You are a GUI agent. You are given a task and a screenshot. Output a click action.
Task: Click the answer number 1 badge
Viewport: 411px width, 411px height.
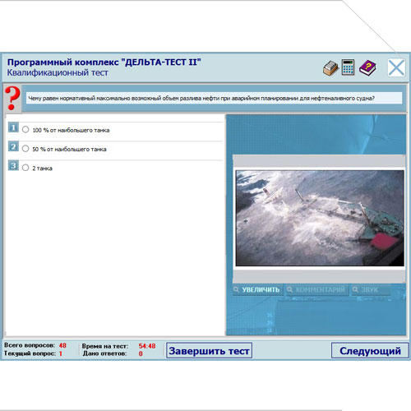tap(13, 127)
